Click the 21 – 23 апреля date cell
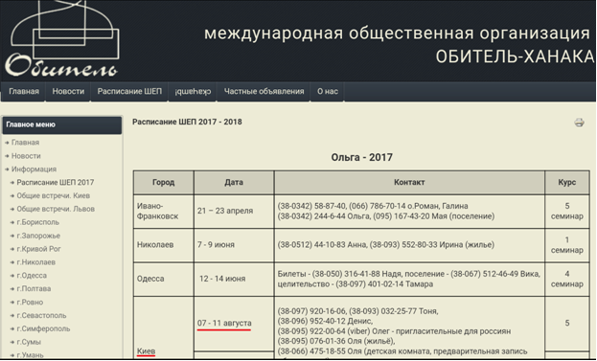 [234, 211]
